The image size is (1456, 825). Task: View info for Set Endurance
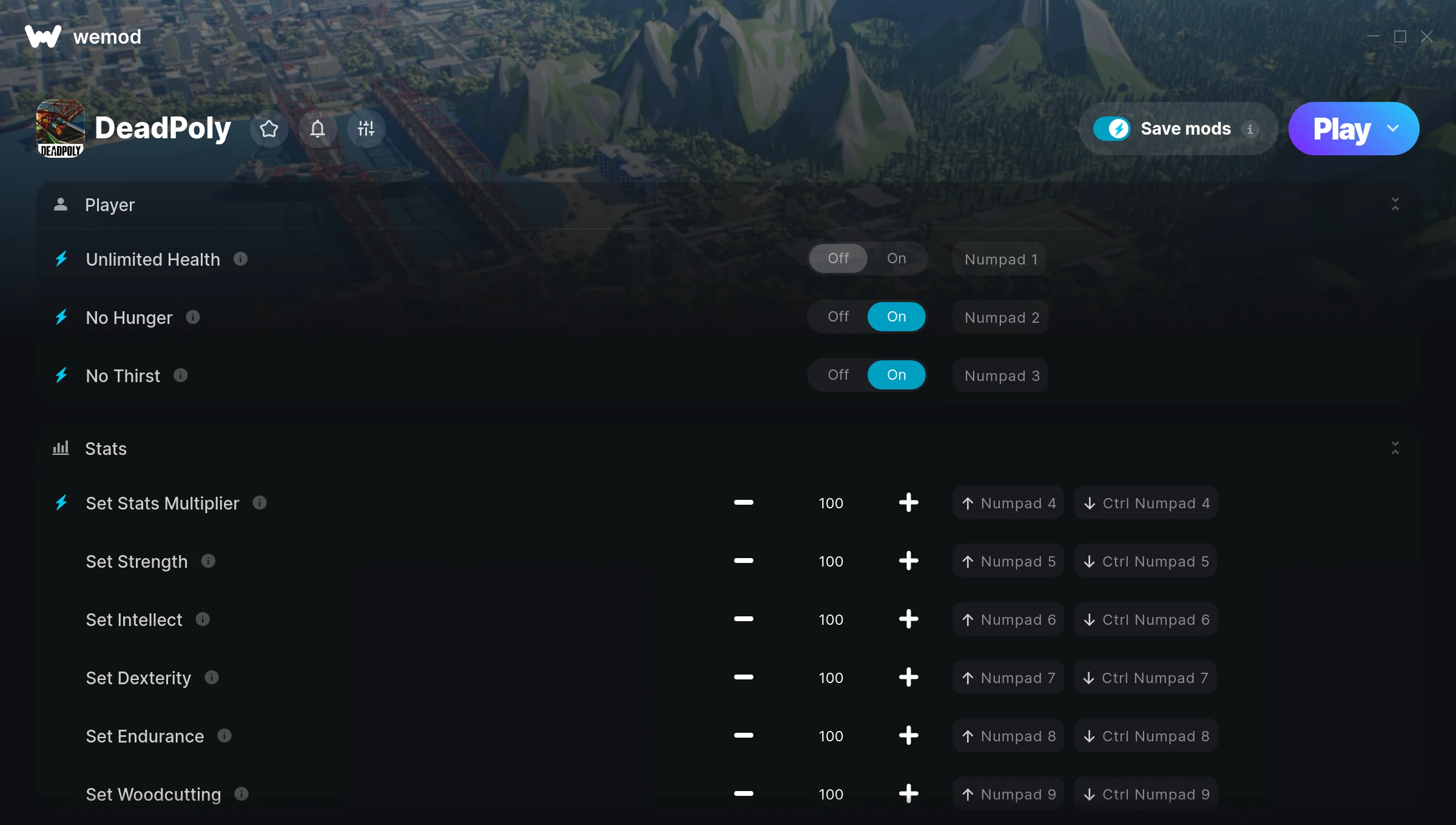224,736
